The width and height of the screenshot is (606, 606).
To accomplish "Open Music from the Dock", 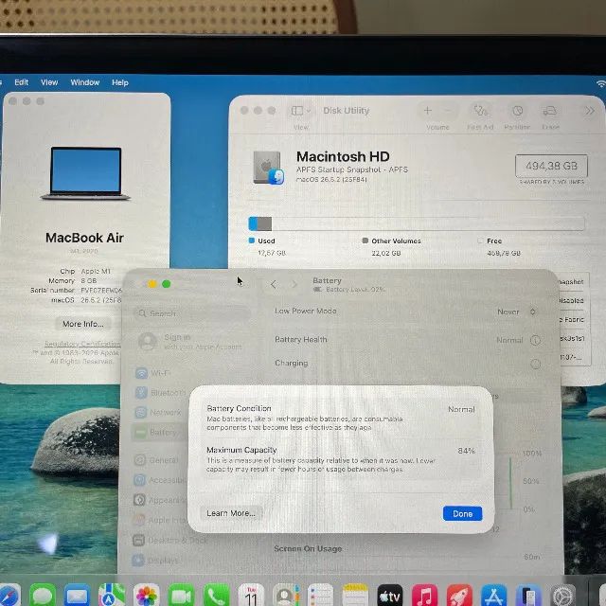I will (424, 596).
